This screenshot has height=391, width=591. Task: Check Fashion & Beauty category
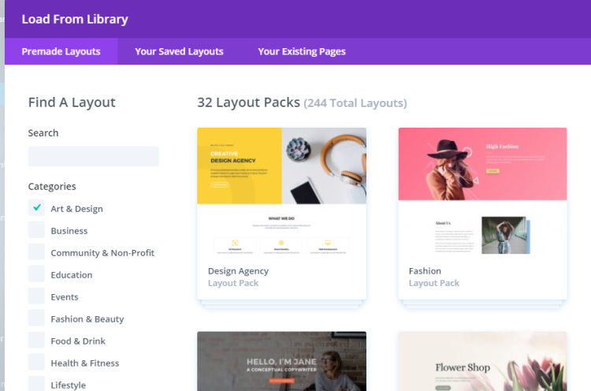(36, 318)
